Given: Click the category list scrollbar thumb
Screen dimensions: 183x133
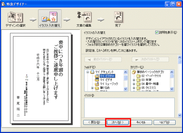Looking at the screenshot, I should 172,76.
